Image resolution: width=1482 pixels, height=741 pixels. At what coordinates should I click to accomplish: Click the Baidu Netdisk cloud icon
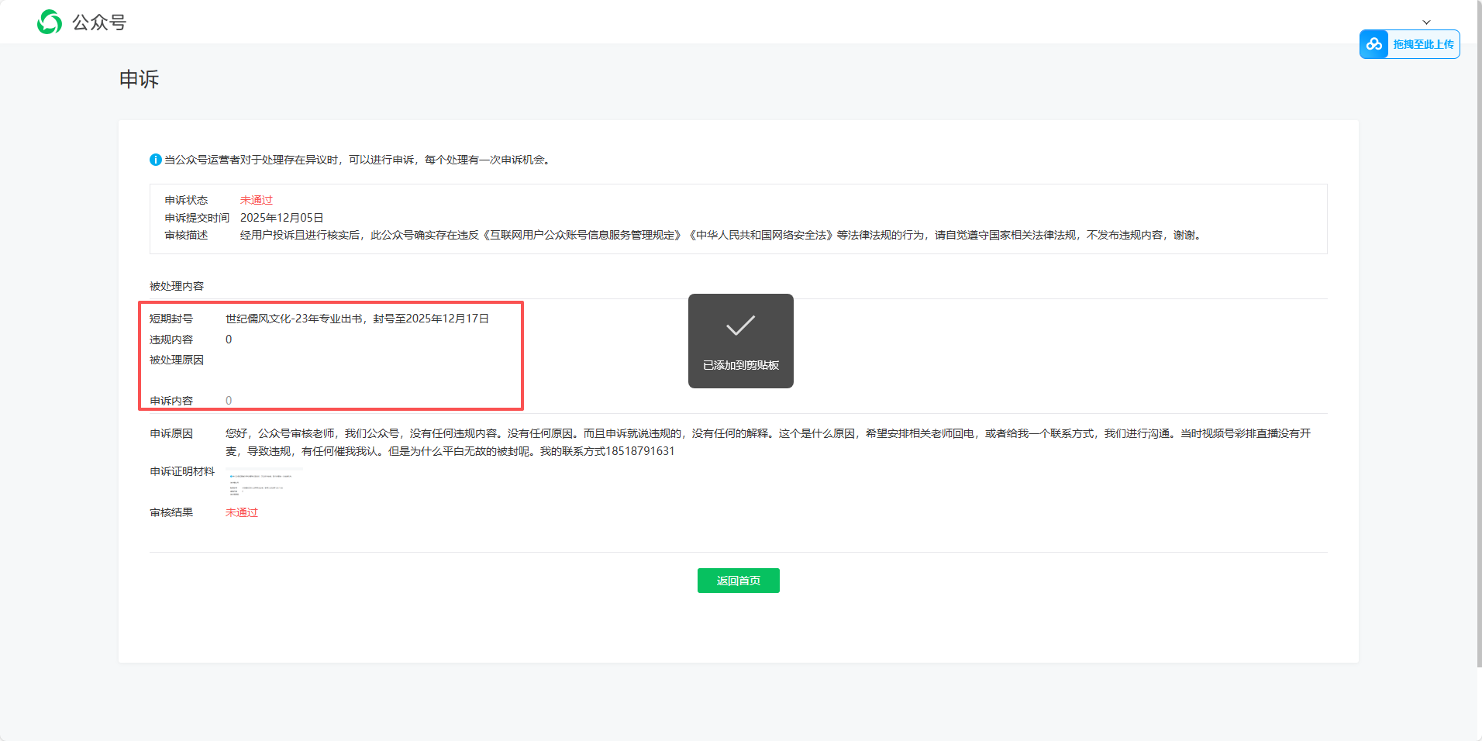pos(1374,44)
